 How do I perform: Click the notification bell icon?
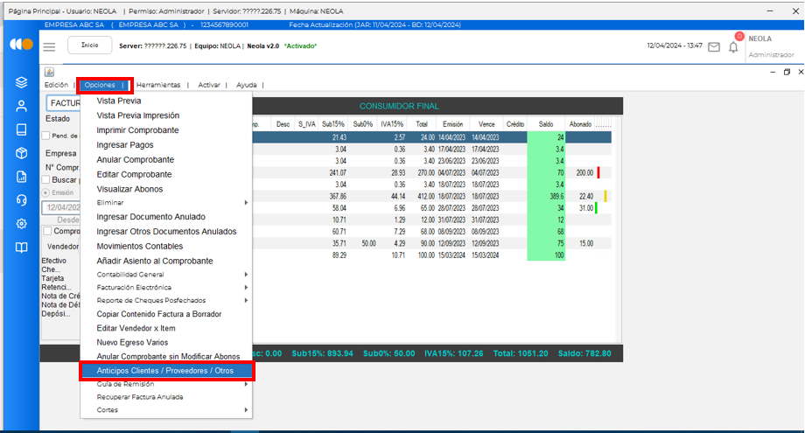click(x=733, y=46)
